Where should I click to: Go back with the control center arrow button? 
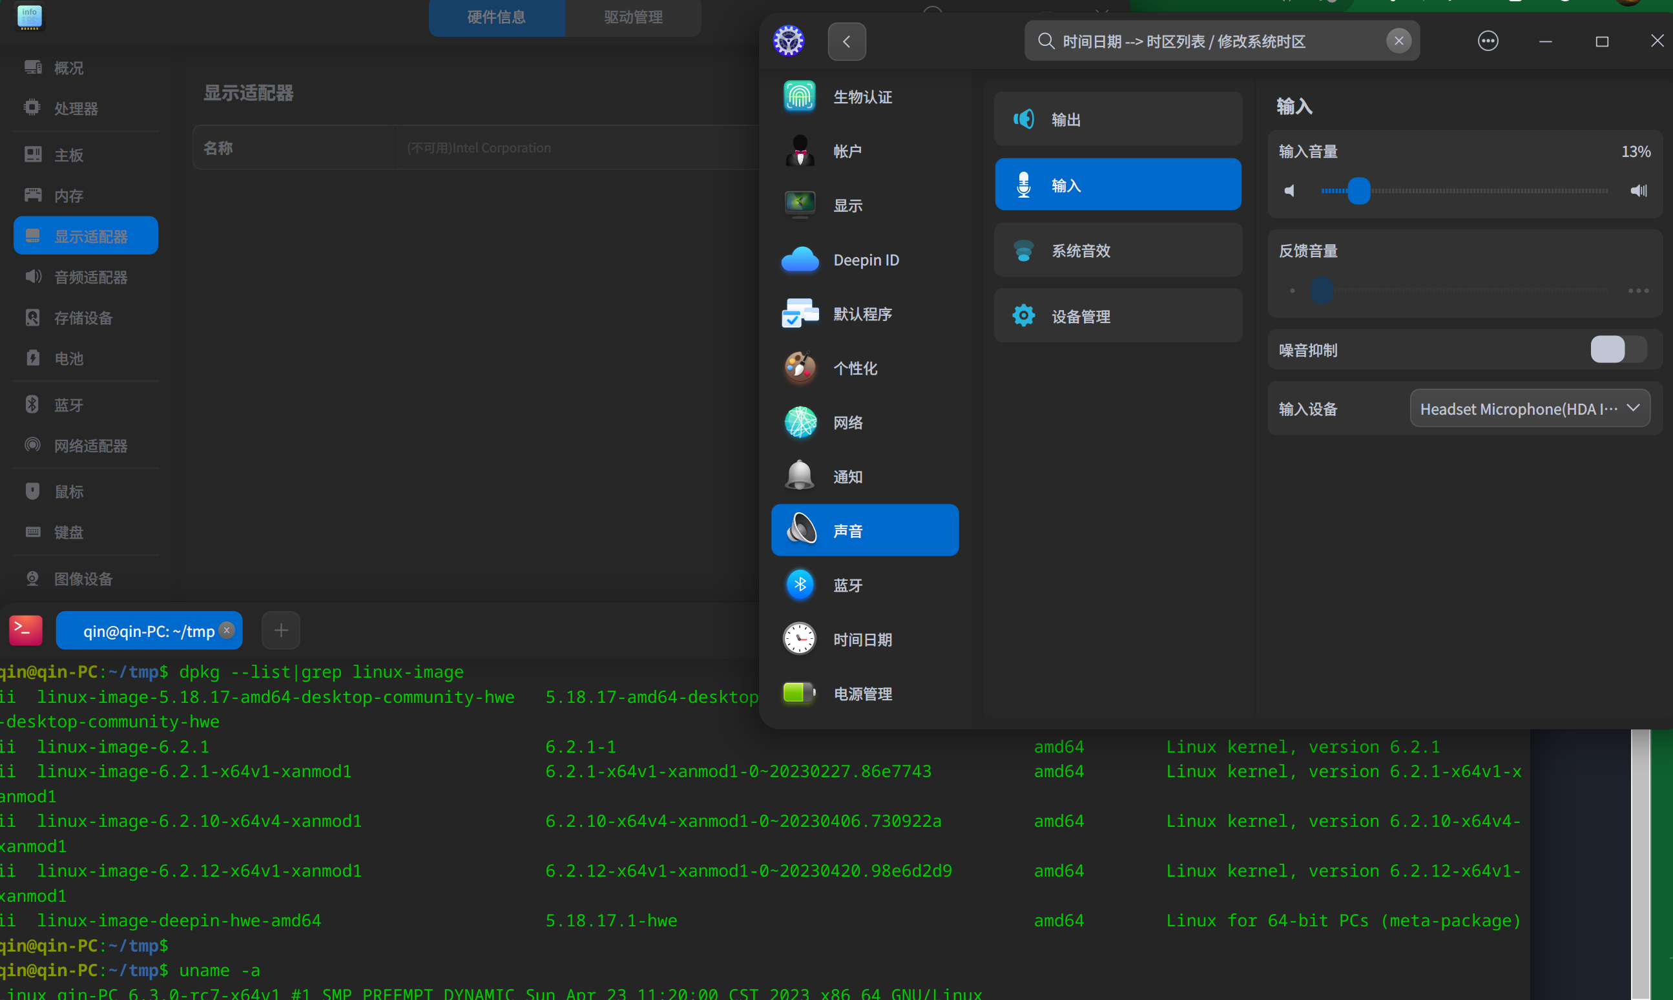[x=846, y=41]
